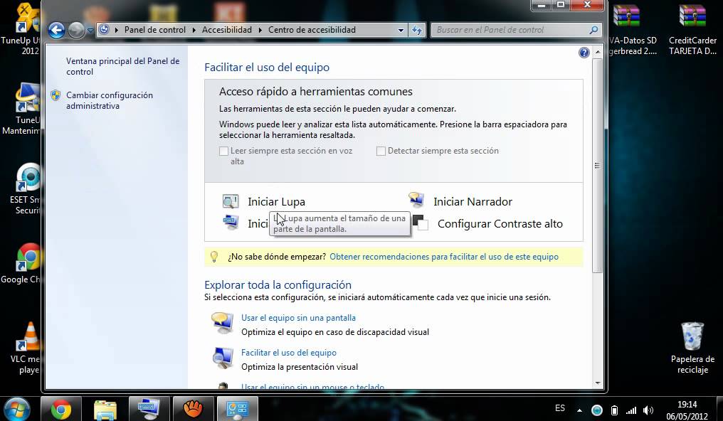Click the monitor icon beside Usar el equipo sin una pantalla
The height and width of the screenshot is (421, 723).
tap(222, 322)
